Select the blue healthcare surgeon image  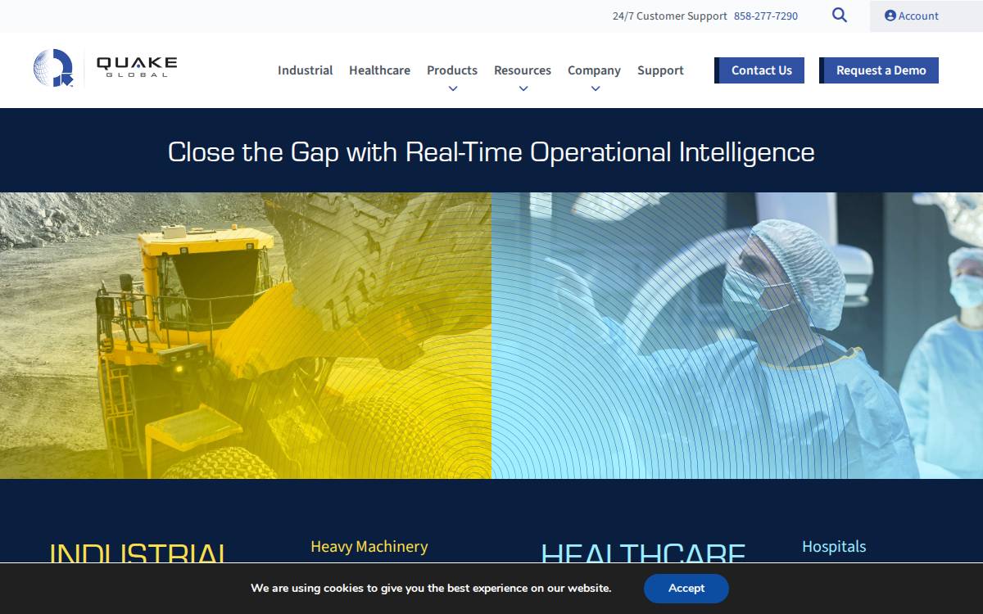click(x=737, y=336)
